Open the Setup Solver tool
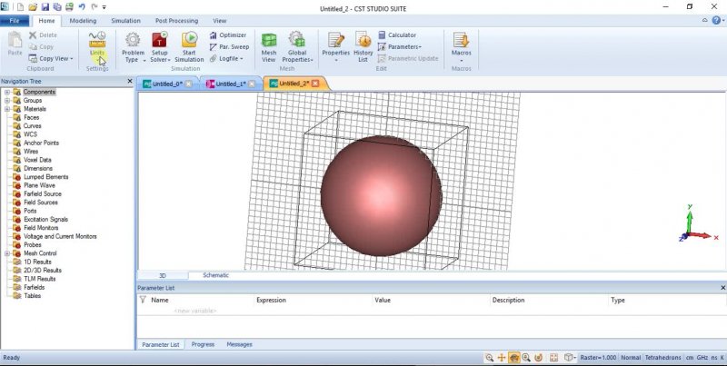Image resolution: width=727 pixels, height=366 pixels. pyautogui.click(x=160, y=47)
